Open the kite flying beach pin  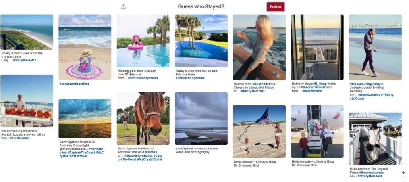(259, 132)
